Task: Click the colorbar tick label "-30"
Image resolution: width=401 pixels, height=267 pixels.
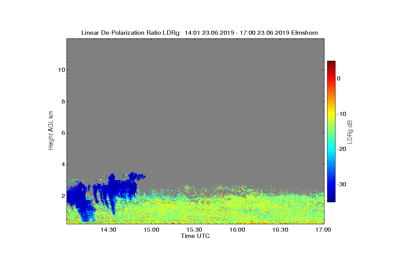Action: click(341, 185)
